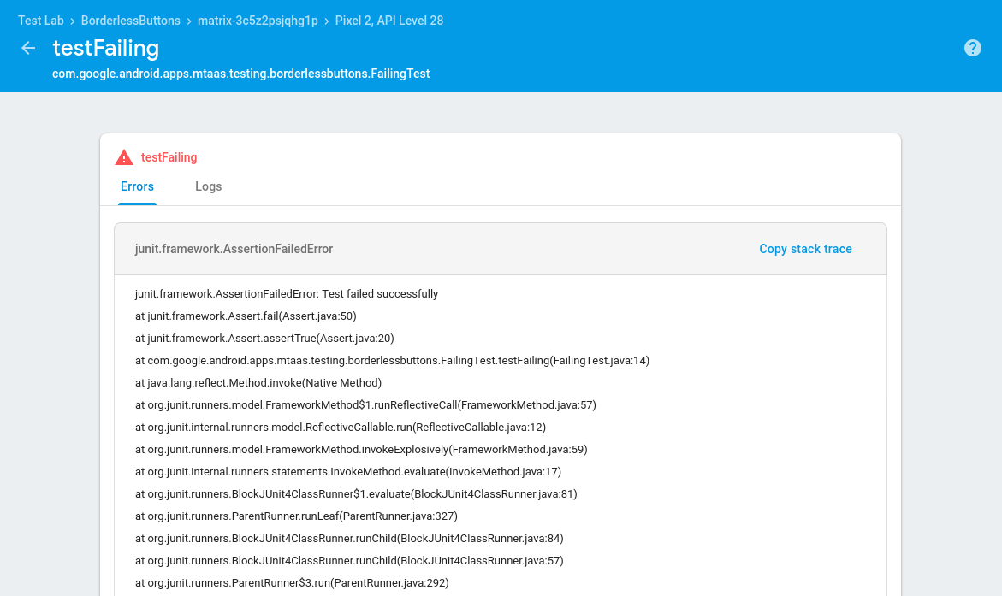The image size is (1002, 596).
Task: Switch to the Errors tab
Action: pos(137,186)
